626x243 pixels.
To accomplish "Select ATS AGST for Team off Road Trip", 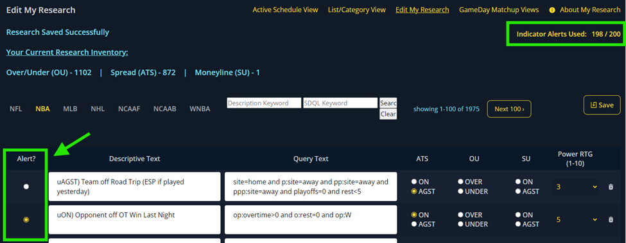I will point(414,192).
